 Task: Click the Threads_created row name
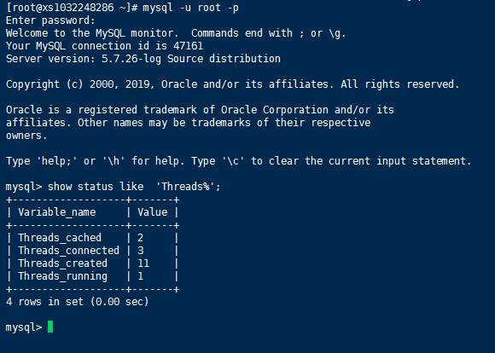pos(62,263)
